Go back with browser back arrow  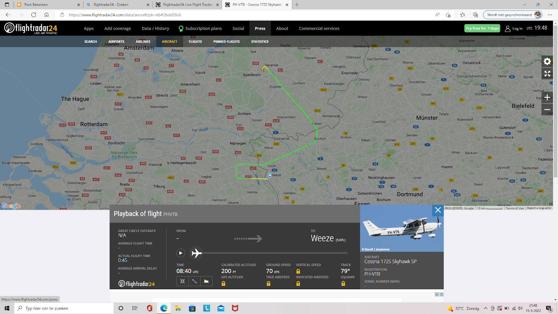[x=8, y=15]
